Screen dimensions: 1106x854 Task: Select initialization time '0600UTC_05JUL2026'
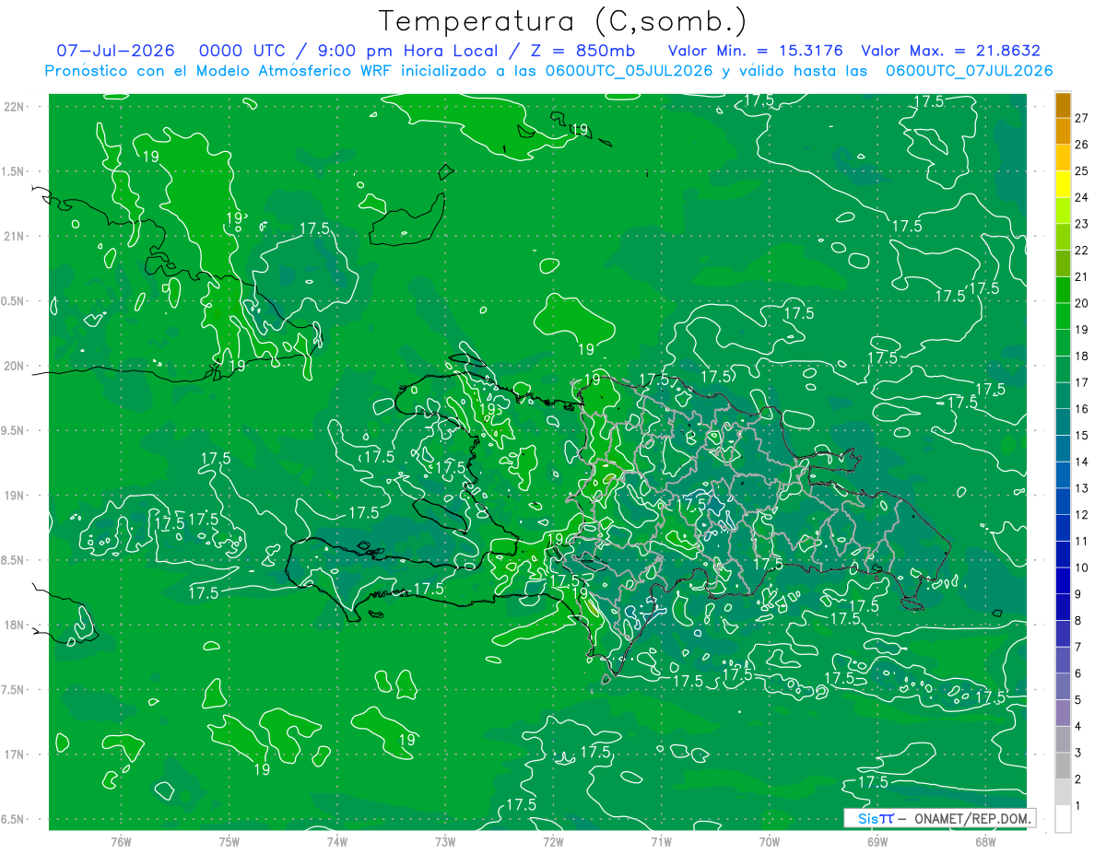630,70
